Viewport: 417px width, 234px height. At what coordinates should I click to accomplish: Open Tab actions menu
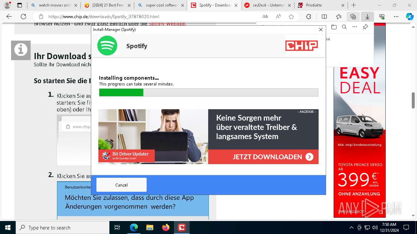19,5
